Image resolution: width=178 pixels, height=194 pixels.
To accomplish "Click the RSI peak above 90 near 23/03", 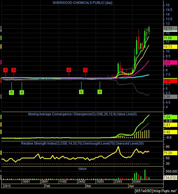I will pyautogui.click(x=118, y=147).
